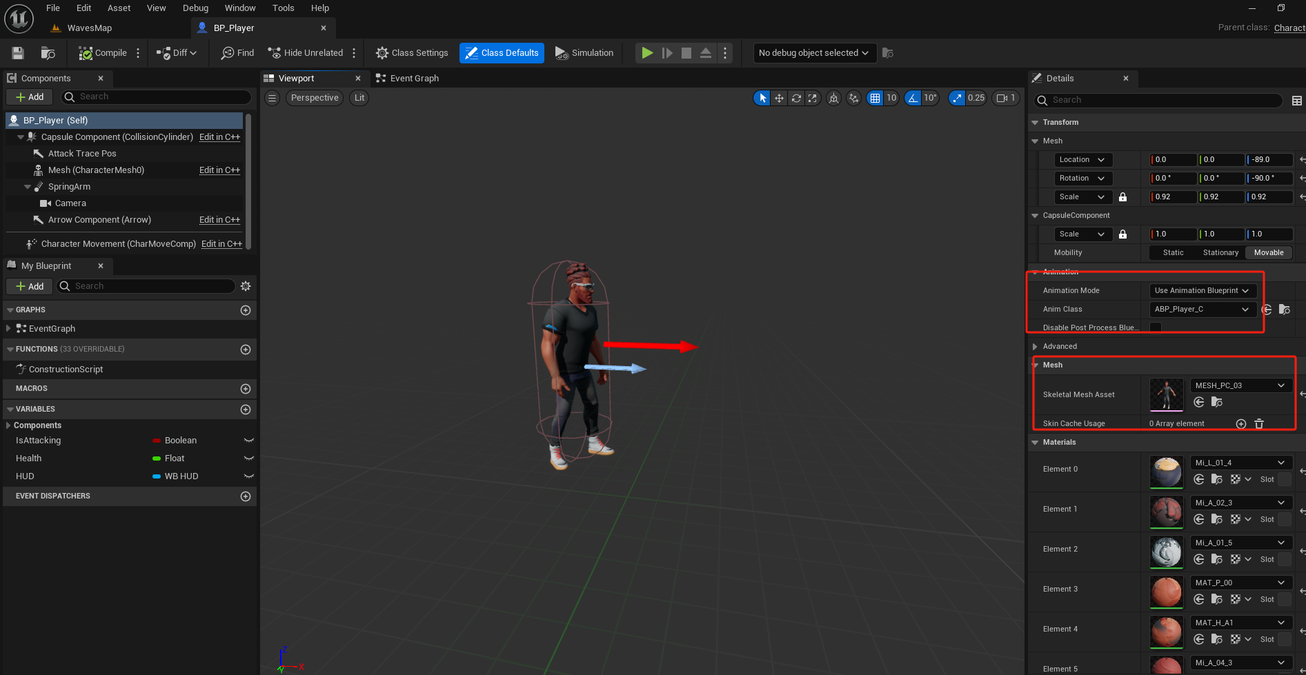Viewport: 1306px width, 675px height.
Task: Start Play in editor
Action: (647, 53)
